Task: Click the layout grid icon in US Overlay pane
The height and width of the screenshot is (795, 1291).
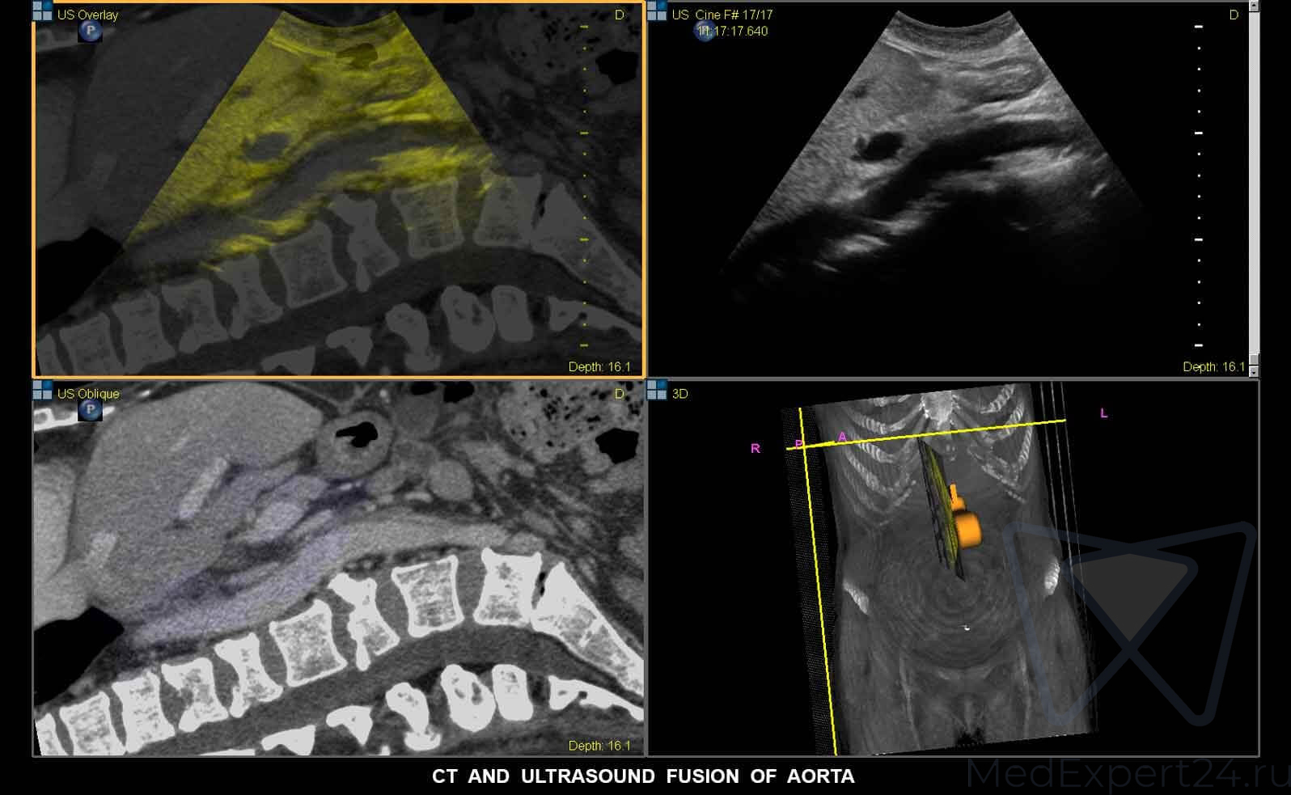Action: [42, 12]
